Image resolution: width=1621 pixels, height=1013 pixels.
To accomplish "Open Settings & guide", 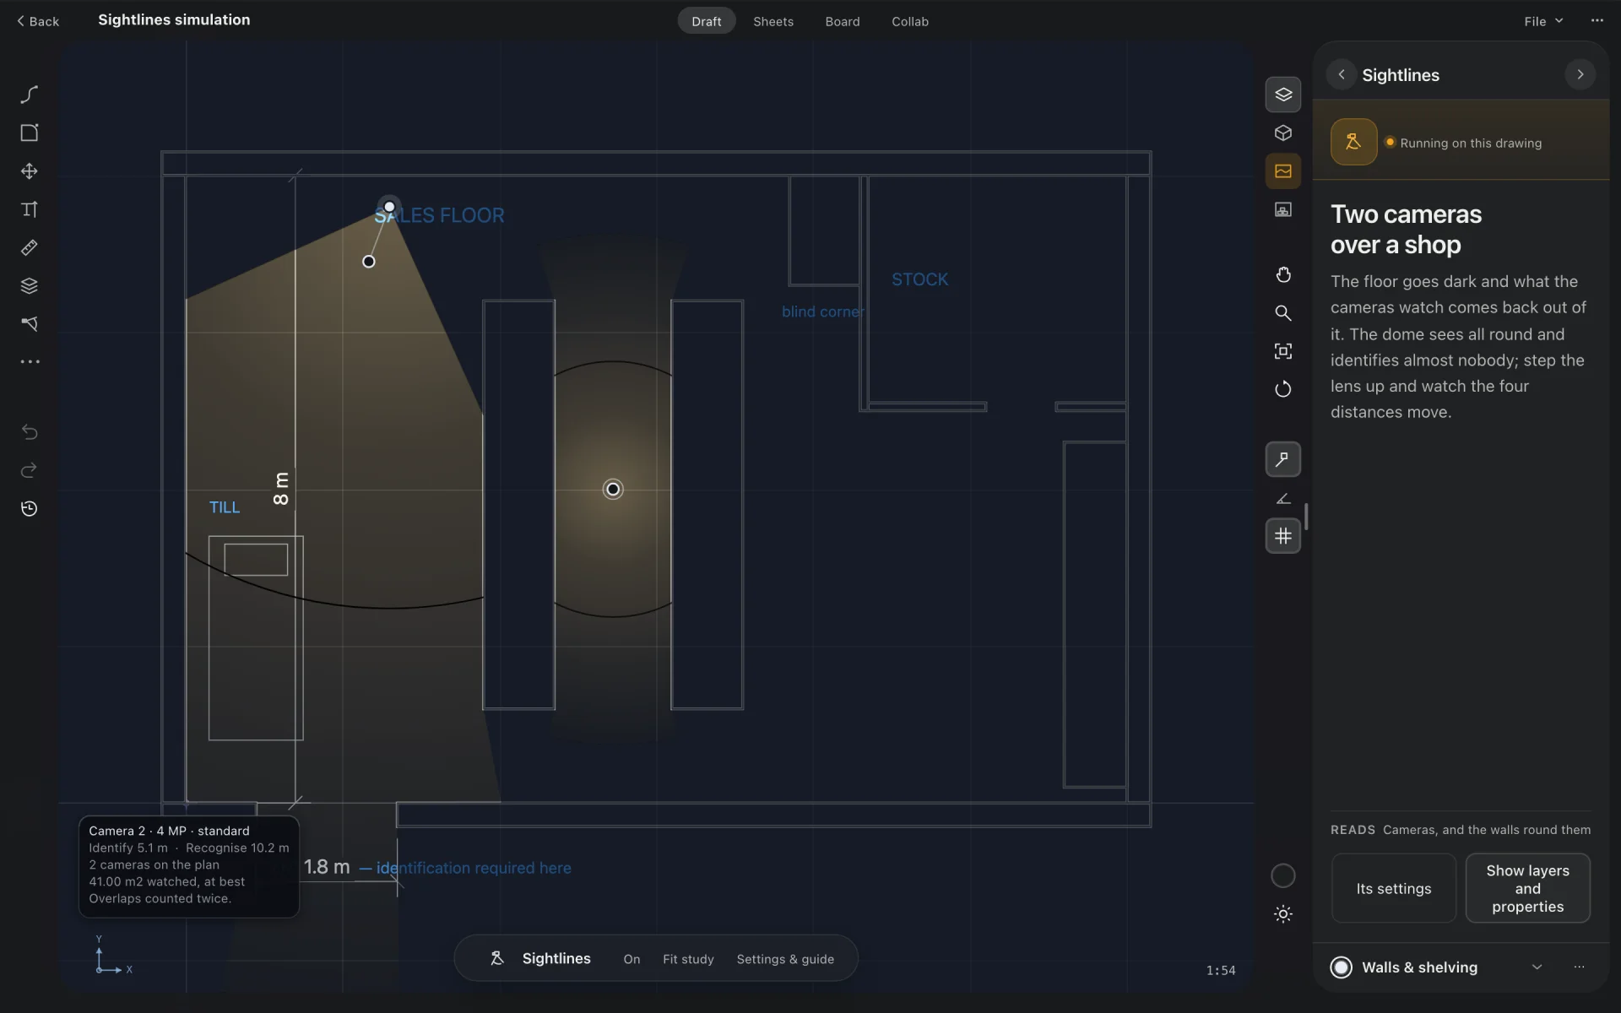I will tap(785, 959).
